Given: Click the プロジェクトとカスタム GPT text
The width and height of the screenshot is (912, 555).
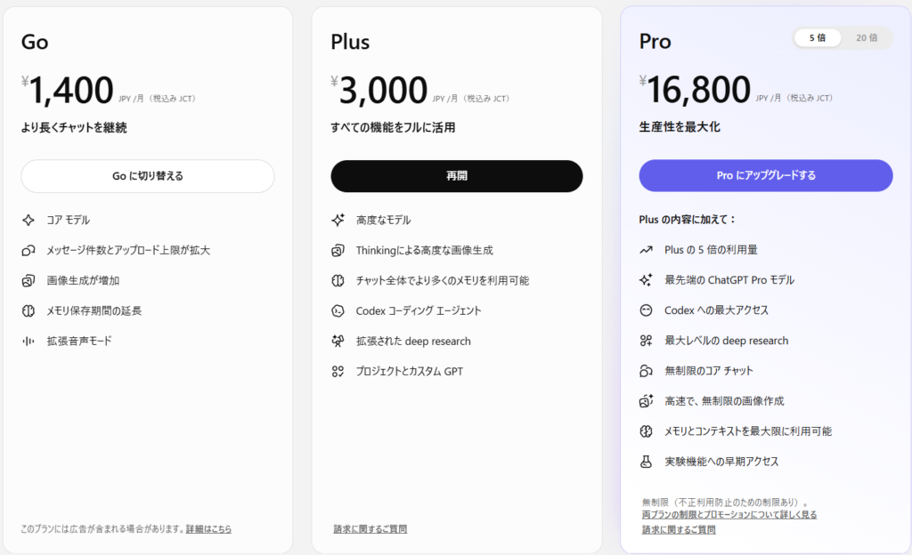Looking at the screenshot, I should coord(410,372).
